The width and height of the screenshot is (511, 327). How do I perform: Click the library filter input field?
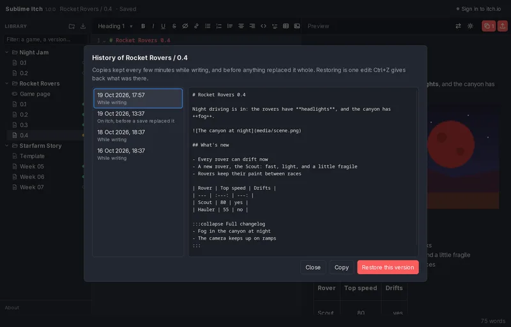(x=45, y=40)
